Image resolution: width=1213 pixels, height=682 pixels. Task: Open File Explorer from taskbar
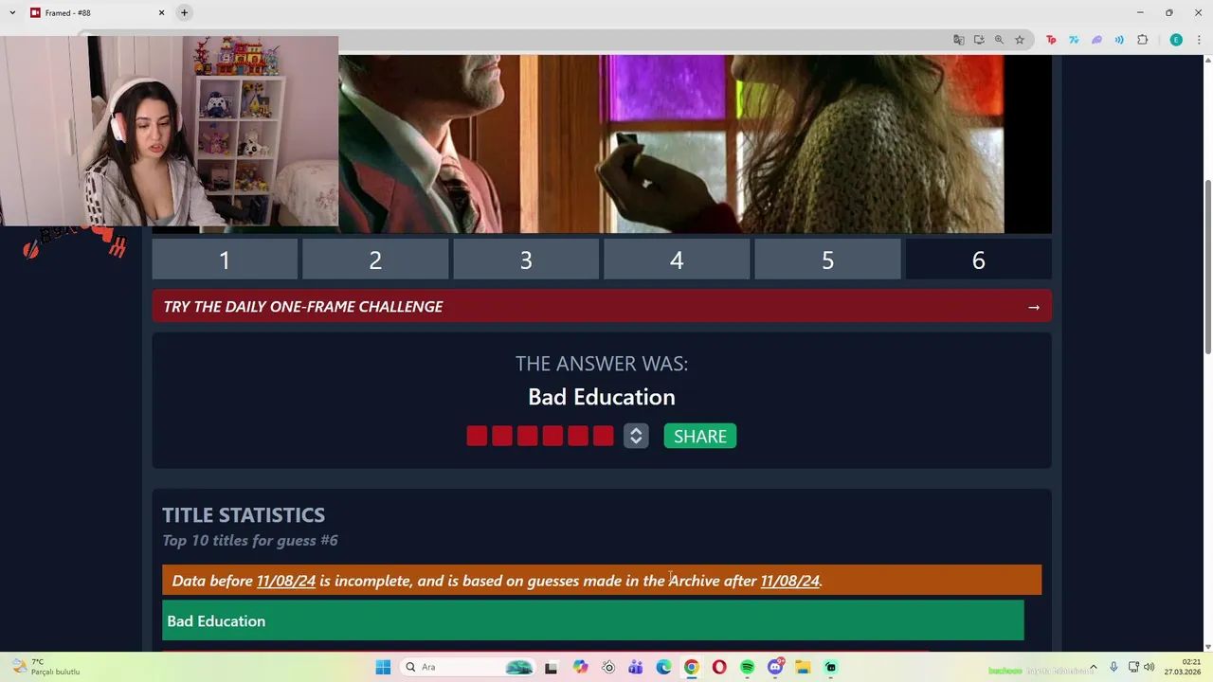click(x=803, y=667)
